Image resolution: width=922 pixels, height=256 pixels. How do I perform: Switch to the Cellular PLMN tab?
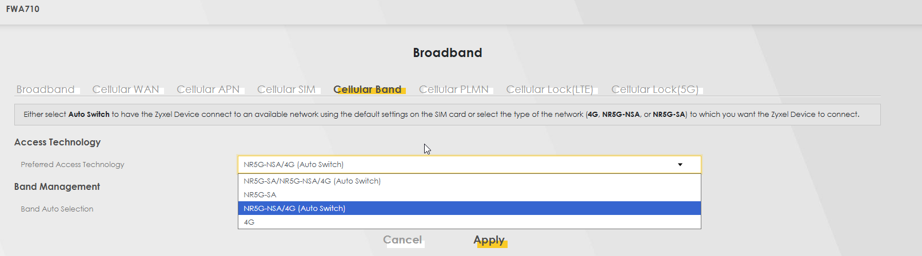[454, 90]
